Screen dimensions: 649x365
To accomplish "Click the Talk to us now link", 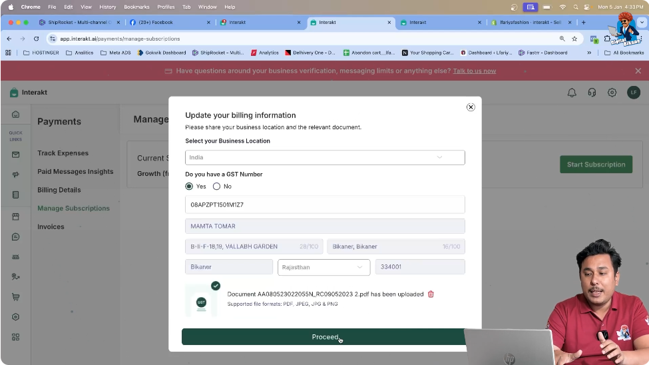I will click(x=475, y=71).
